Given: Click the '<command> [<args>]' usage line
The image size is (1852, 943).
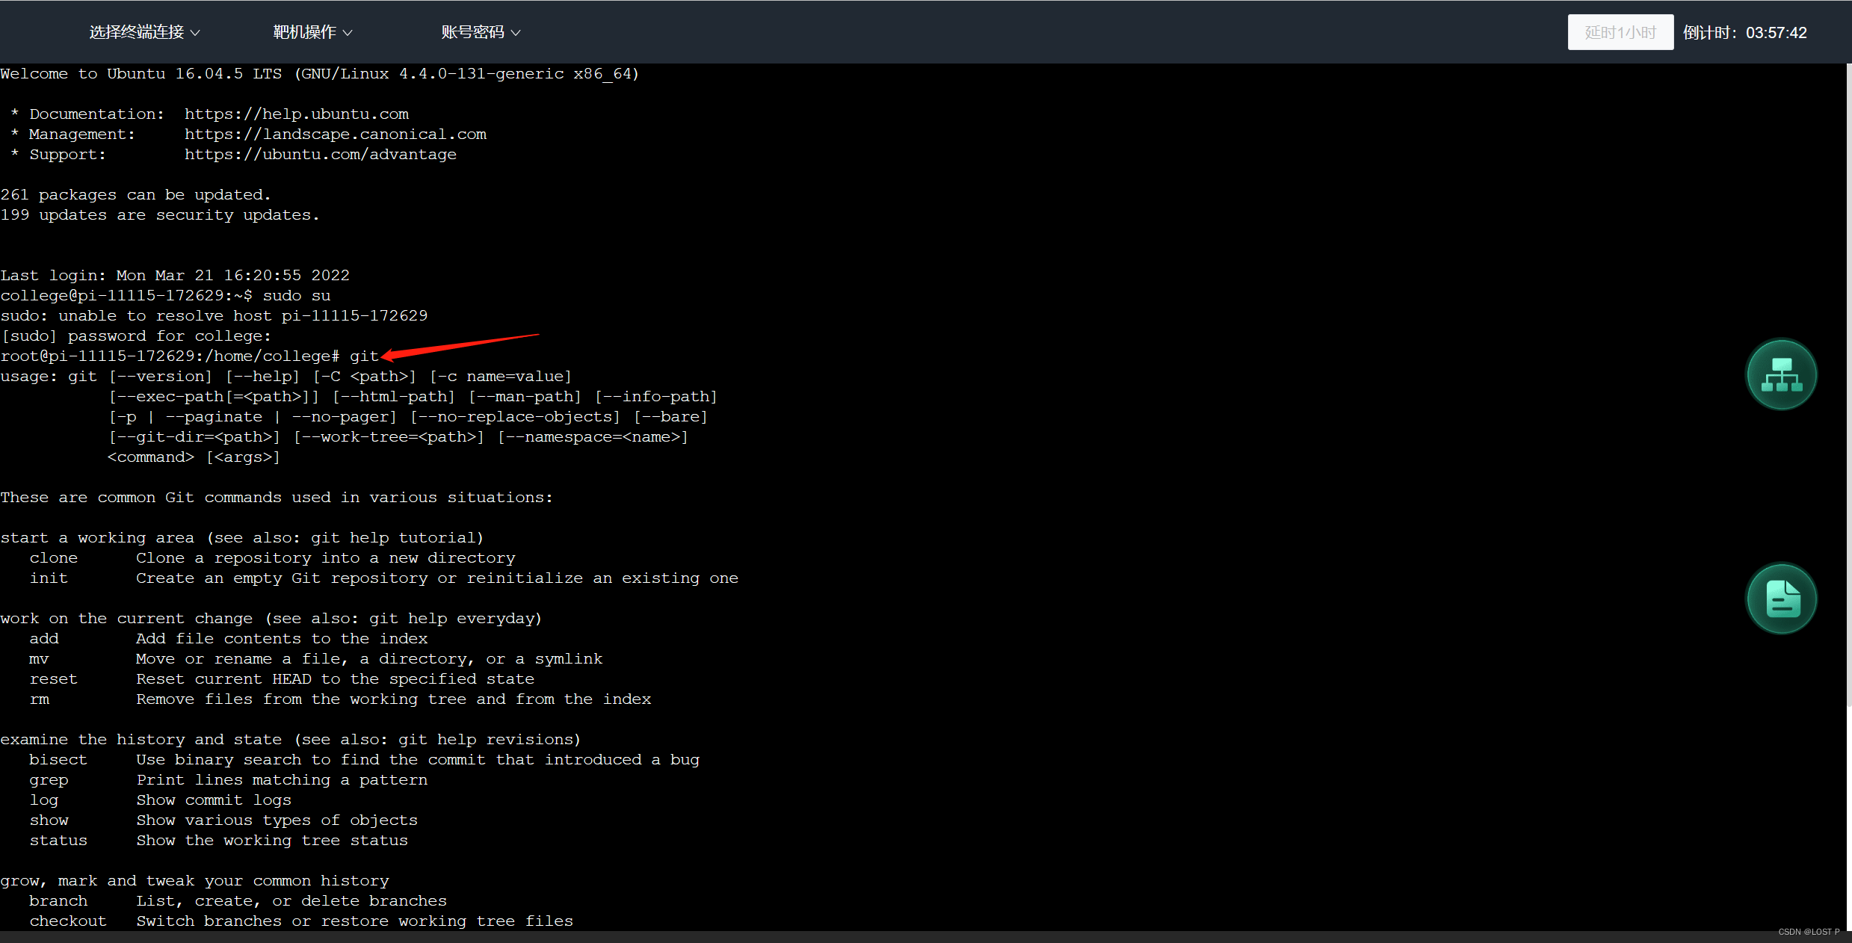Looking at the screenshot, I should (194, 457).
